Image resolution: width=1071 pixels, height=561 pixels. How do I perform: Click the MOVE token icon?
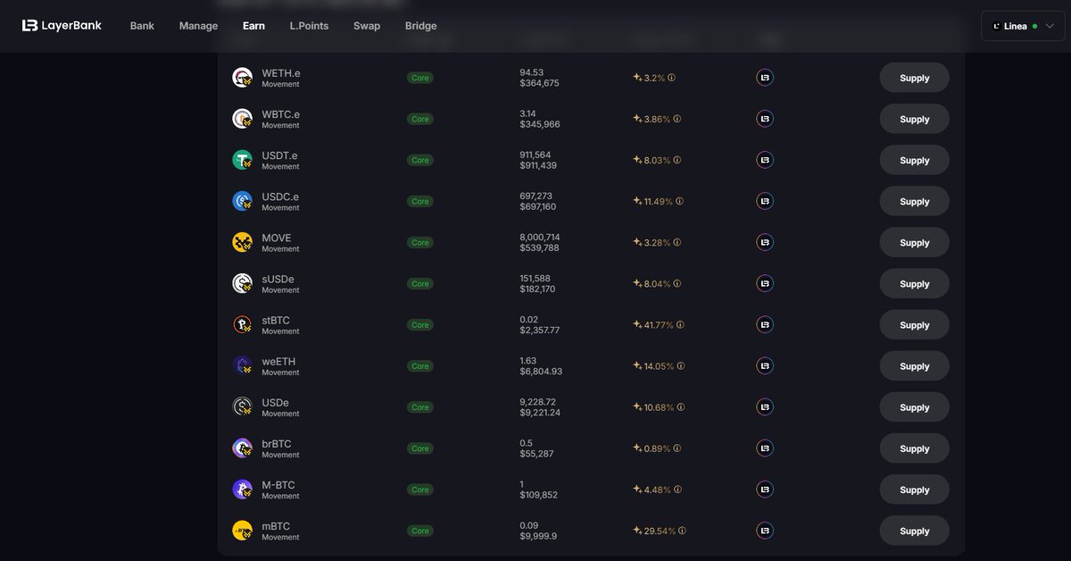(x=242, y=242)
